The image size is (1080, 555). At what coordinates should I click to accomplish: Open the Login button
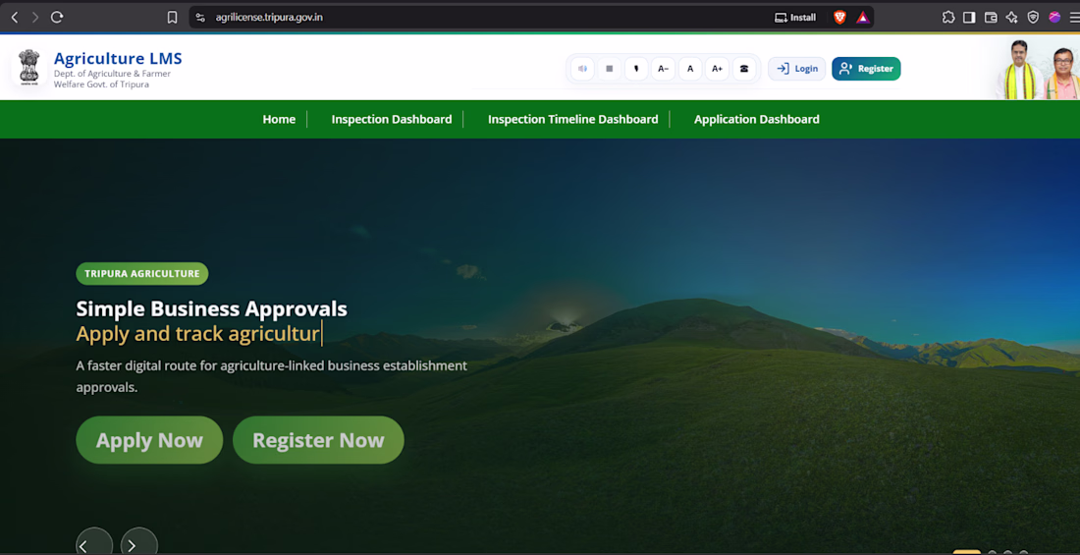point(797,68)
